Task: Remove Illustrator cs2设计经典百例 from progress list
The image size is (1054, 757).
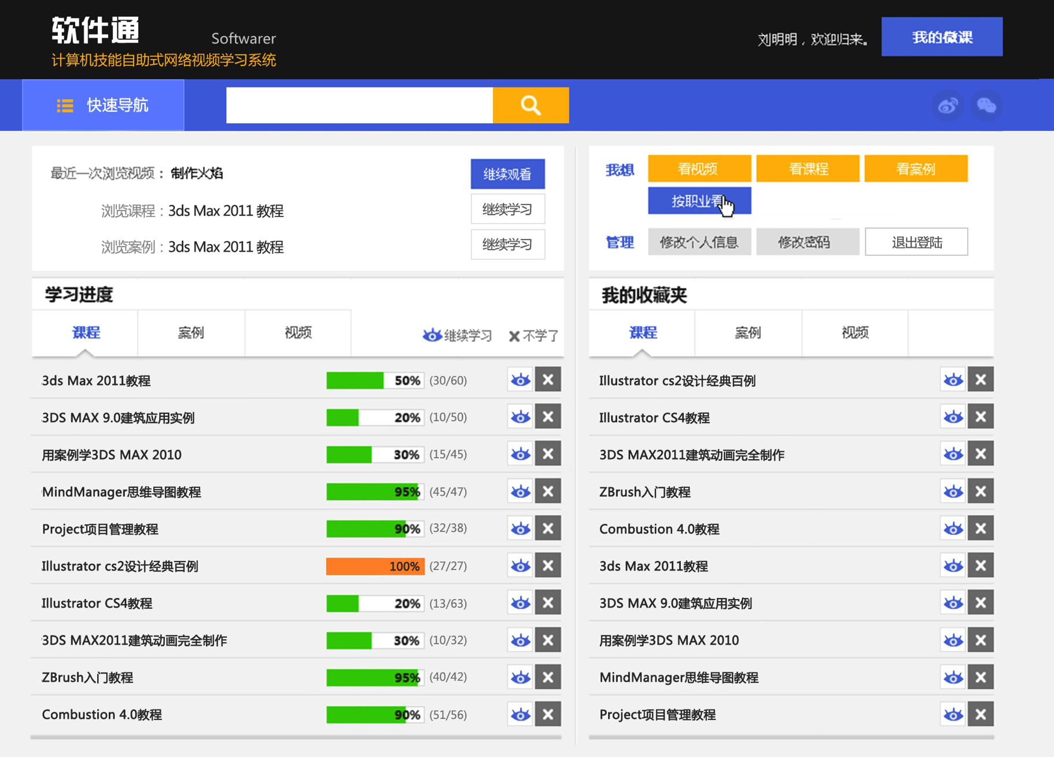Action: pos(548,565)
